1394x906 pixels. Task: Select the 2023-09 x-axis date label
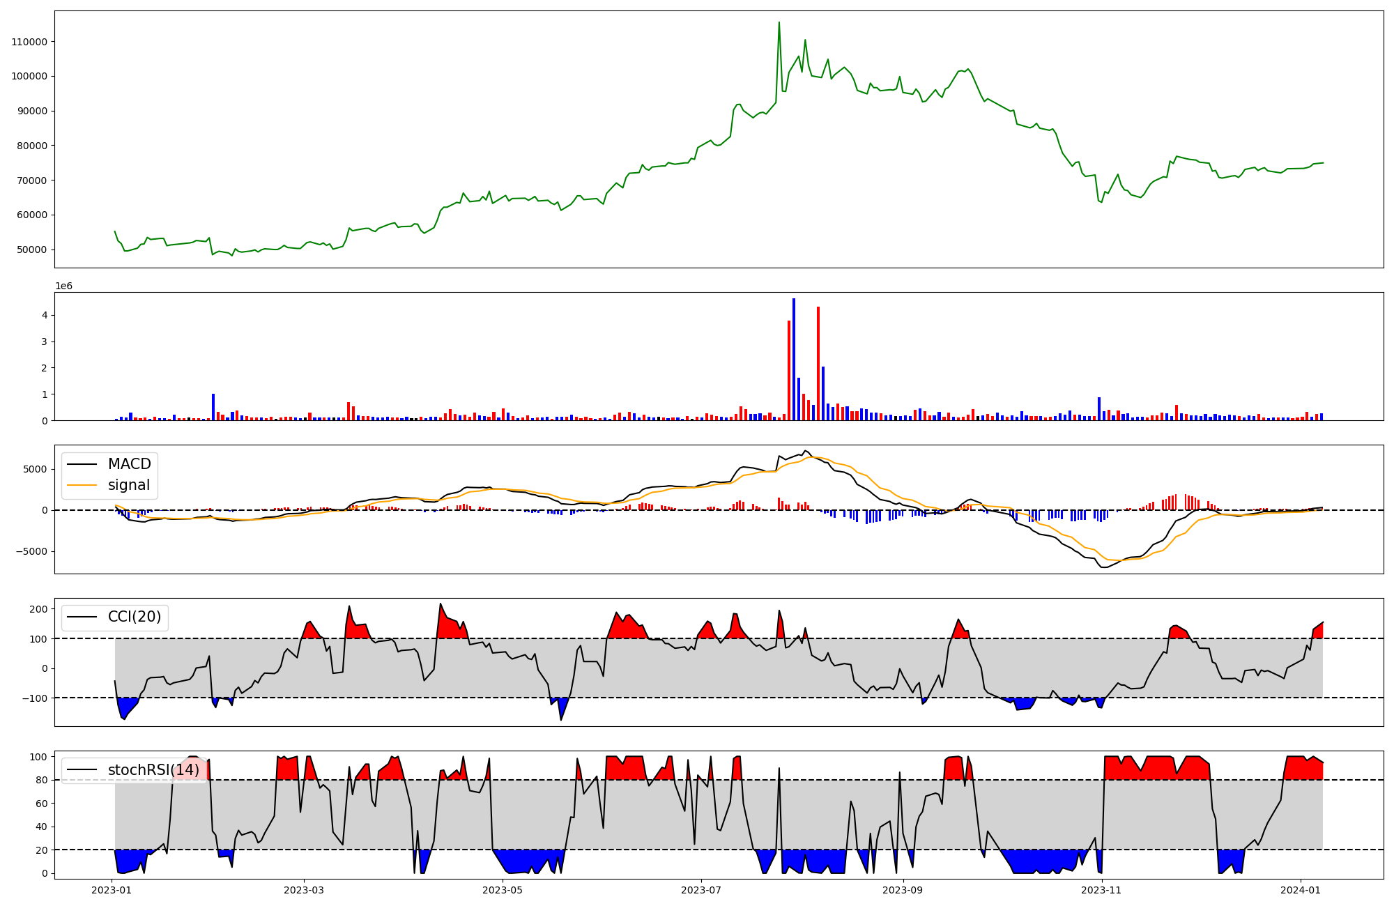[x=903, y=890]
